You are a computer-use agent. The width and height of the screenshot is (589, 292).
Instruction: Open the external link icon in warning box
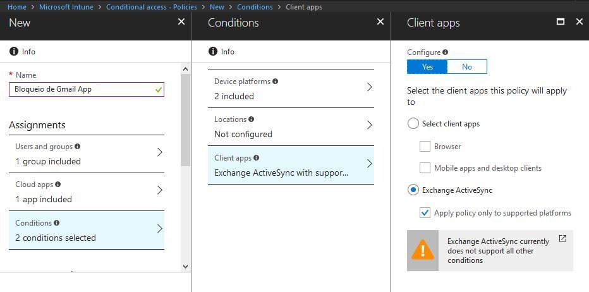(562, 239)
